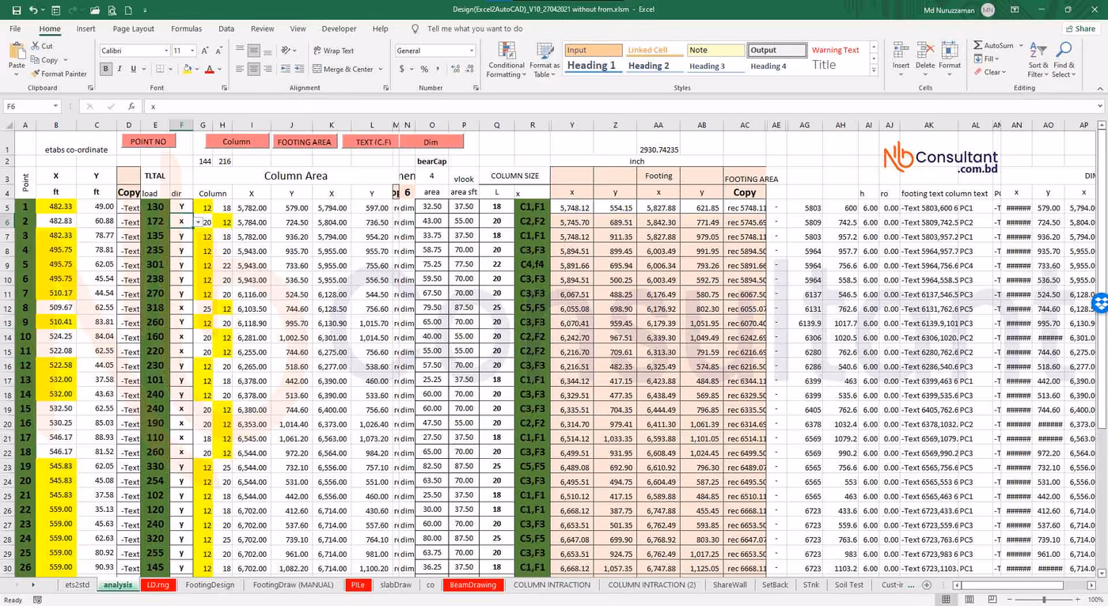Apply the Input cell style swatch
Image resolution: width=1108 pixels, height=606 pixels.
point(593,50)
